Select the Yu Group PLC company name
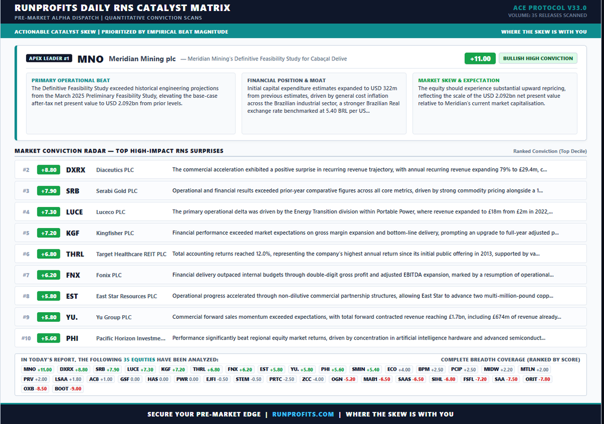This screenshot has height=424, width=604. point(114,317)
